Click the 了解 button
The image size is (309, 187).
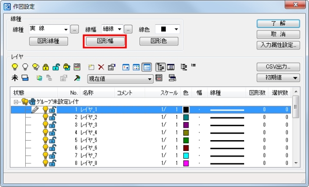pyautogui.click(x=278, y=24)
